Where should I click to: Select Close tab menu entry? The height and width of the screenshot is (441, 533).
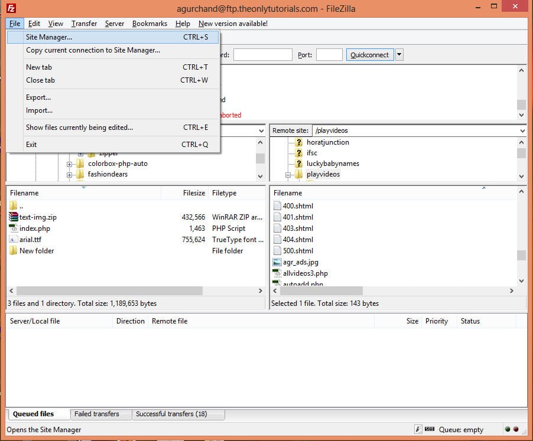[112, 80]
